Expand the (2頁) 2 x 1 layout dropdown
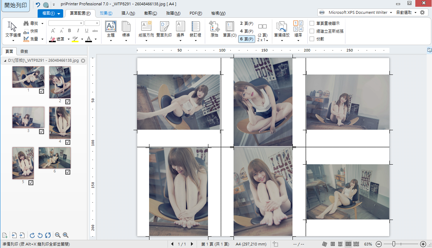This screenshot has height=248, width=432. click(x=263, y=32)
